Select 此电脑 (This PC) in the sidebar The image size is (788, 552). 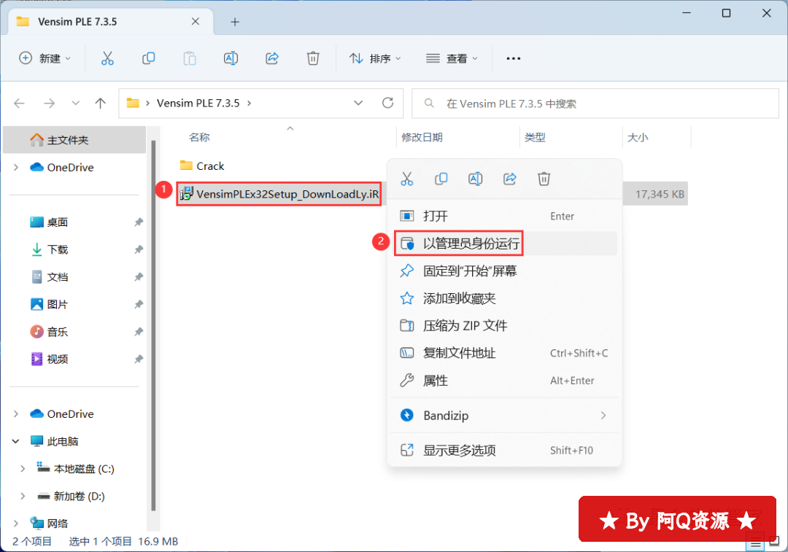tap(62, 441)
